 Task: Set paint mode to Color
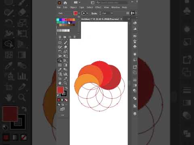point(59,100)
